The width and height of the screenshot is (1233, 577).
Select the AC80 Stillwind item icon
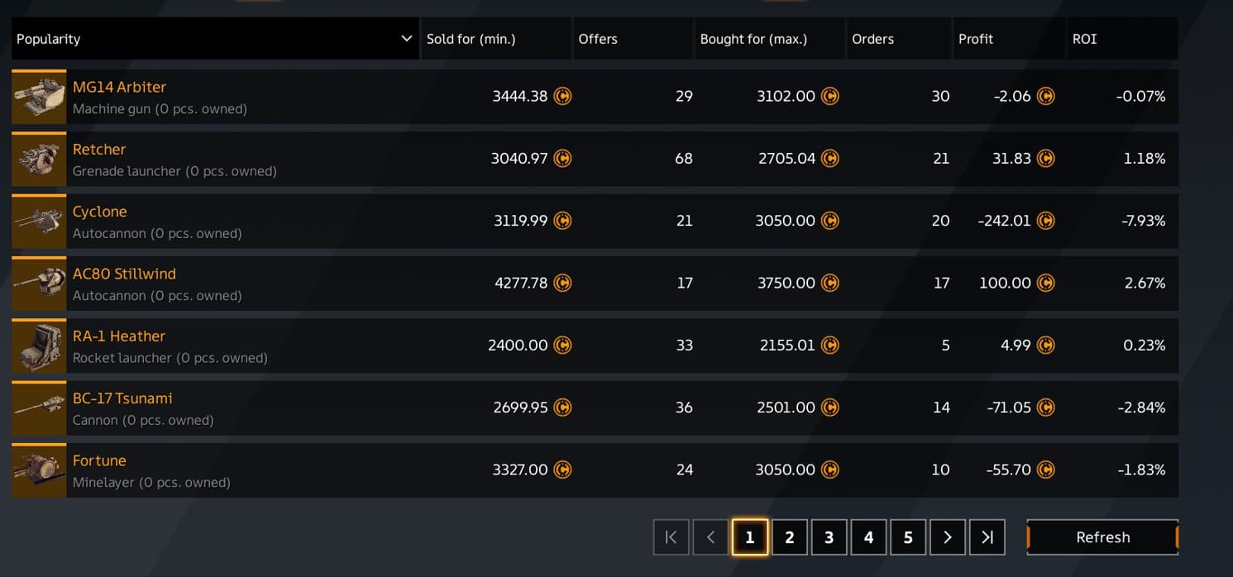tap(39, 284)
